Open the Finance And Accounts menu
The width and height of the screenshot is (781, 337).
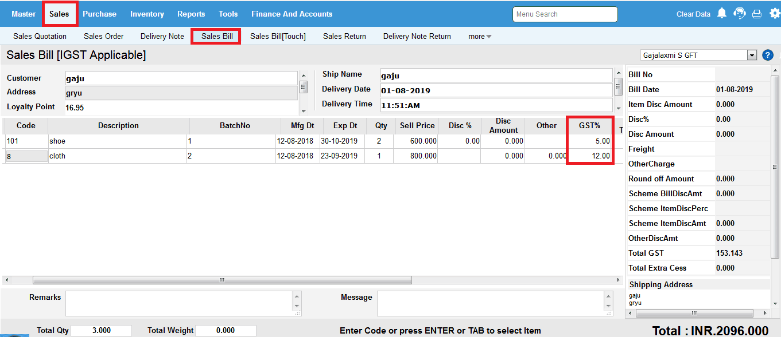click(x=292, y=14)
